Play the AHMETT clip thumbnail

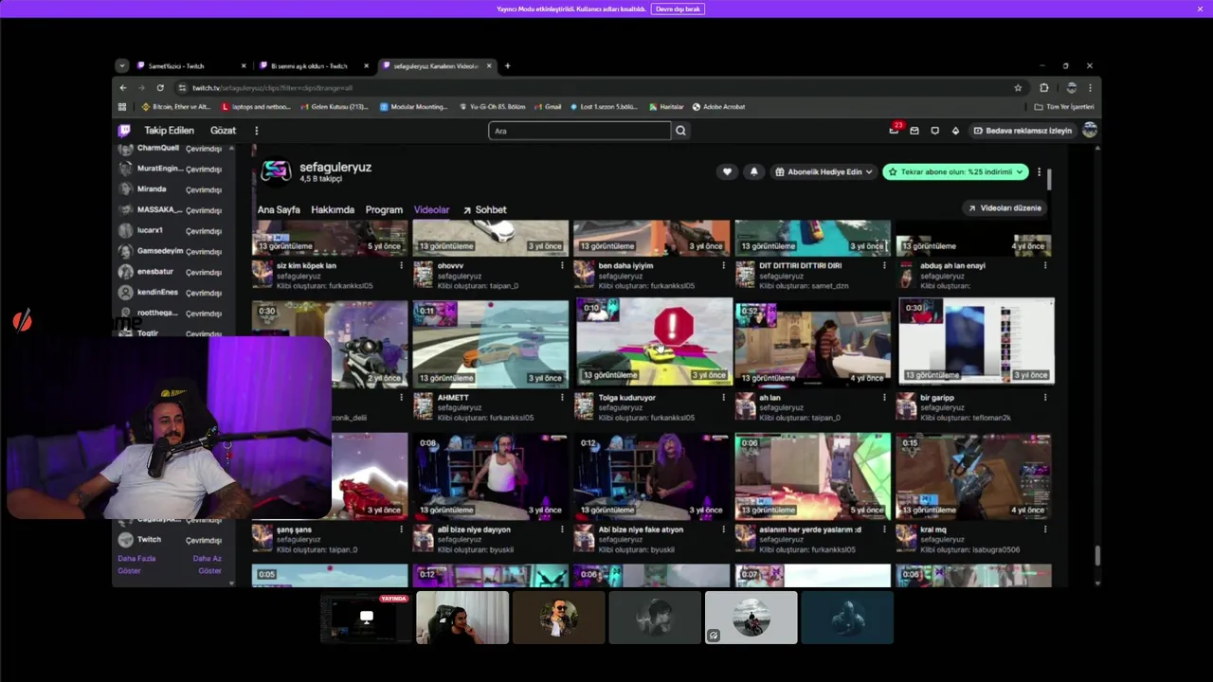(x=491, y=343)
